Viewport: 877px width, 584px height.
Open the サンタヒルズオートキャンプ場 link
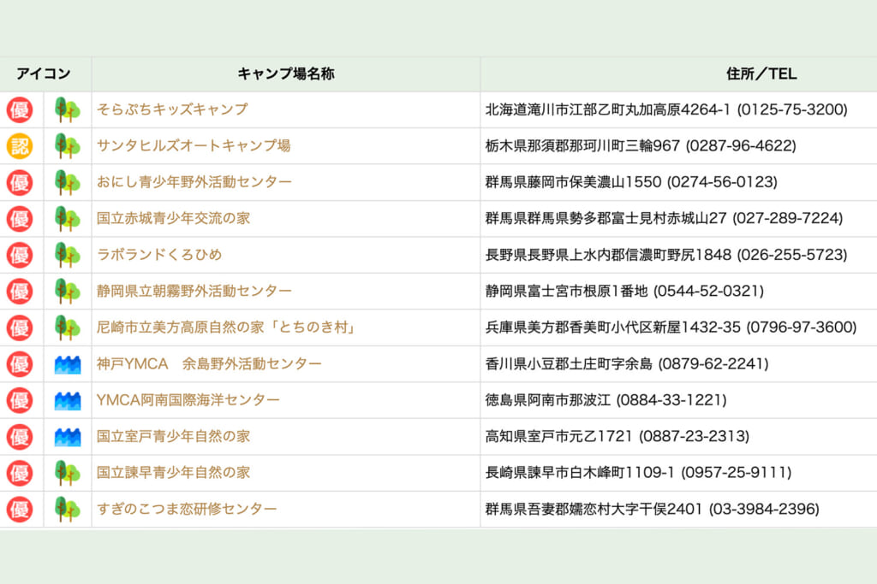[x=194, y=145]
